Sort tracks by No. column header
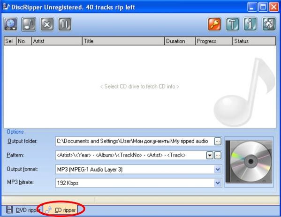281x217 pixels. (24, 41)
